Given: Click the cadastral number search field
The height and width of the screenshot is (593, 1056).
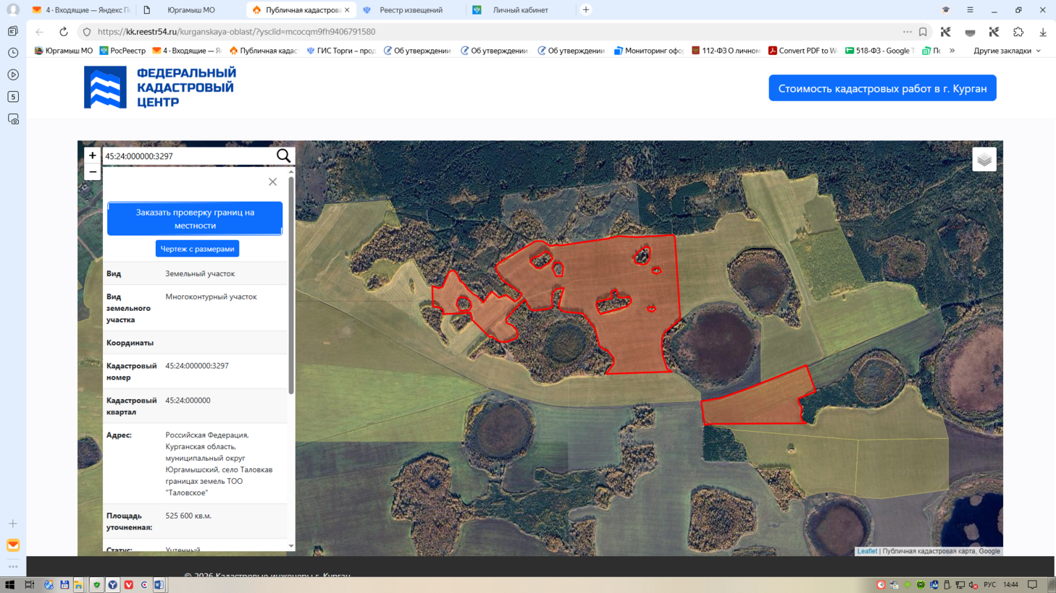Looking at the screenshot, I should [188, 156].
